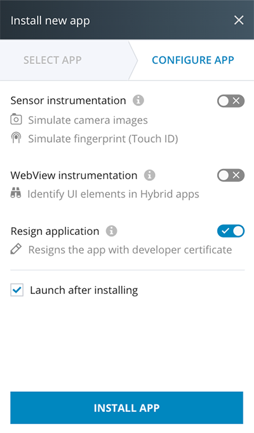Click Simulate fingerprint (Touch ID) text

coord(103,138)
